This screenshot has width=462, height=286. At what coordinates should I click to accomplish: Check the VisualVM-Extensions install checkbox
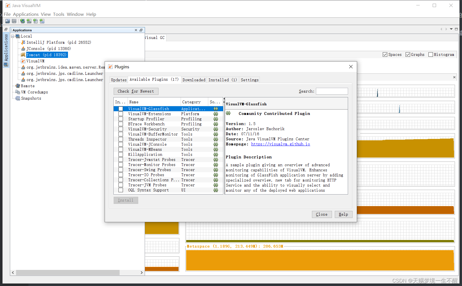(121, 114)
